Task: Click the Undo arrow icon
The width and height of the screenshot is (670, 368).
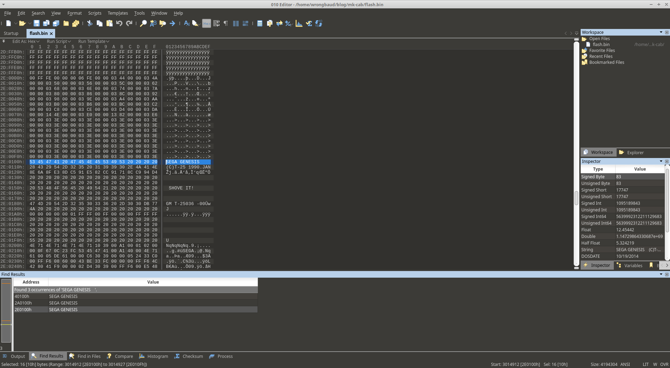Action: tap(119, 23)
